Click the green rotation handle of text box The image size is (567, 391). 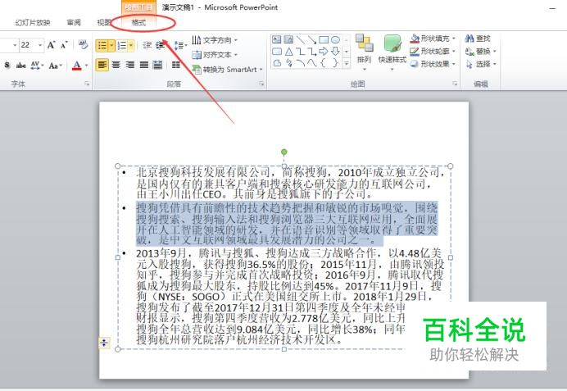(284, 152)
